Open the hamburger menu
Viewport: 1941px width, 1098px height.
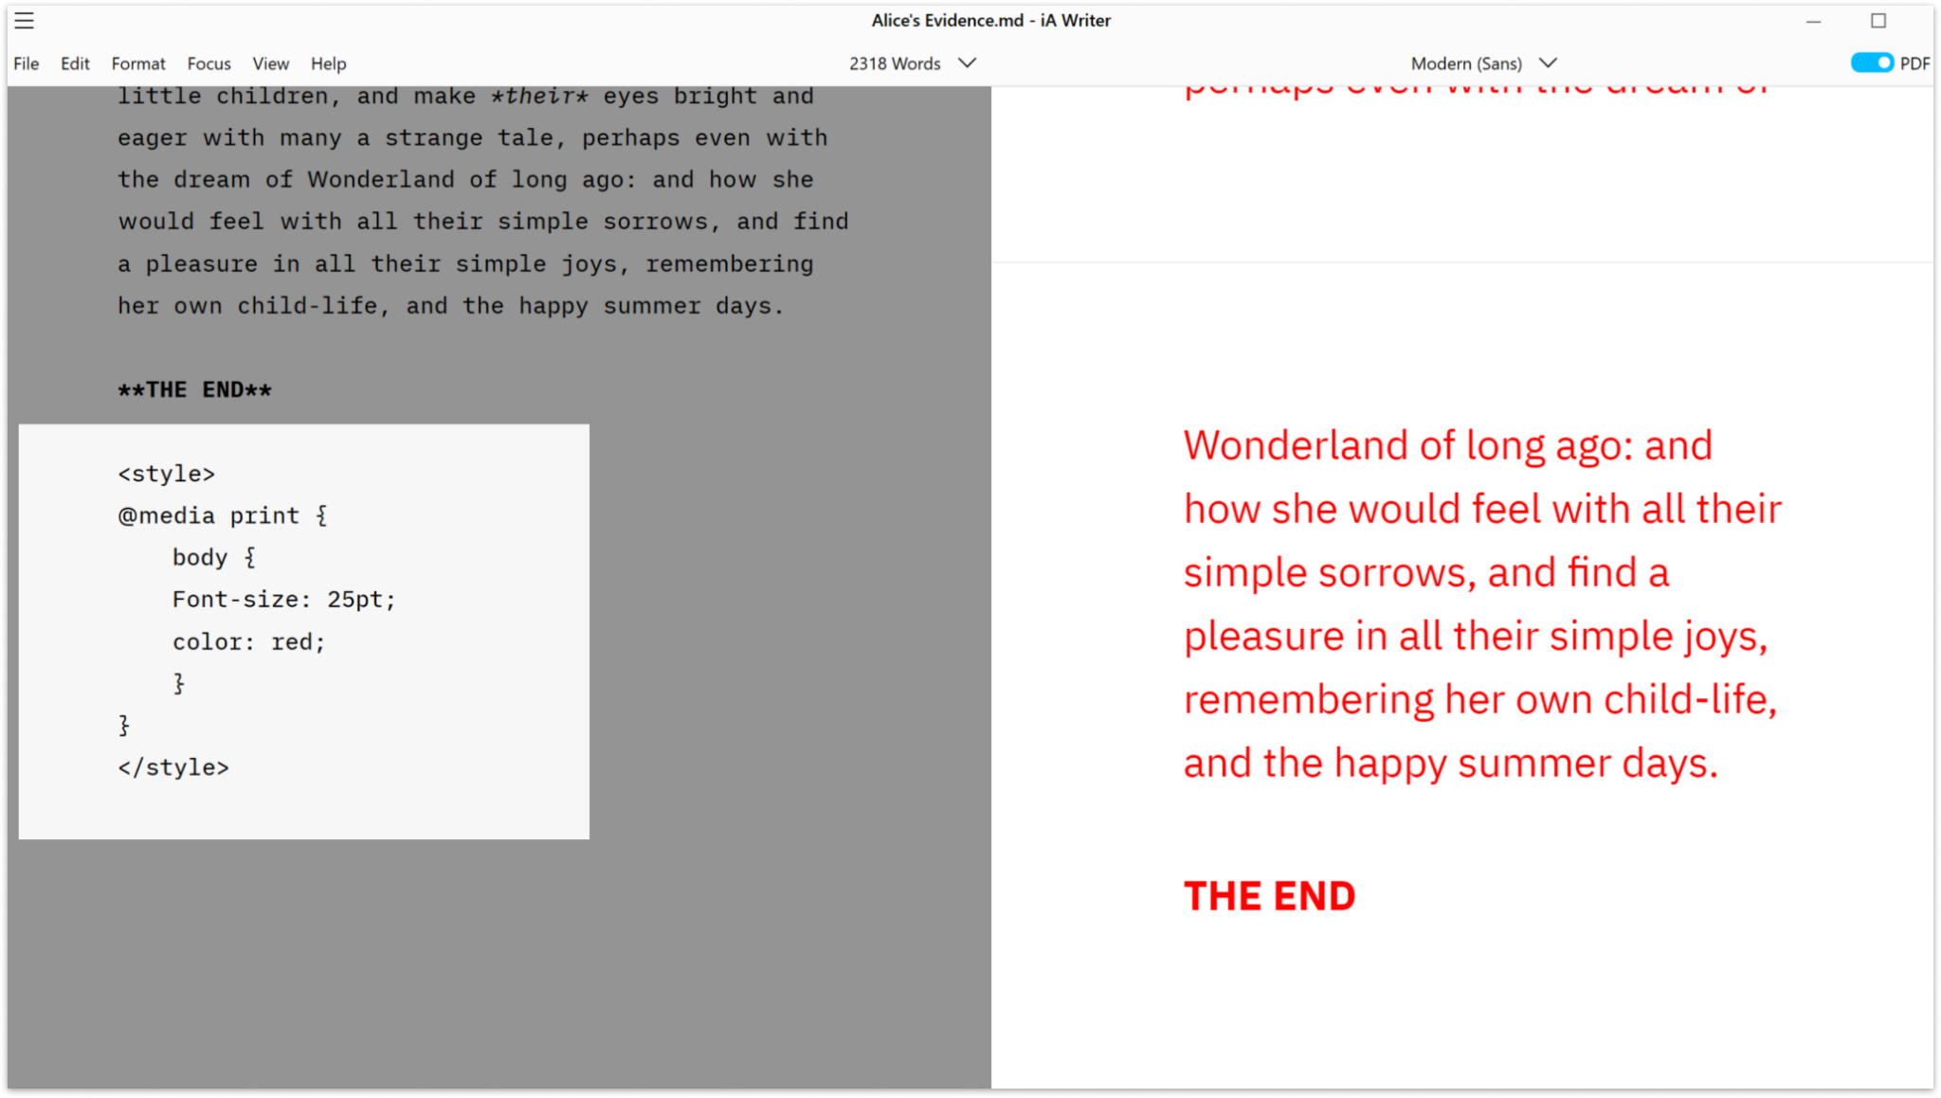24,21
